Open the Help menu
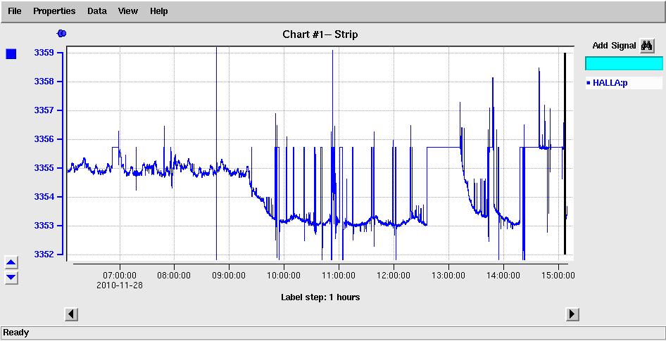The width and height of the screenshot is (666, 341). (159, 11)
